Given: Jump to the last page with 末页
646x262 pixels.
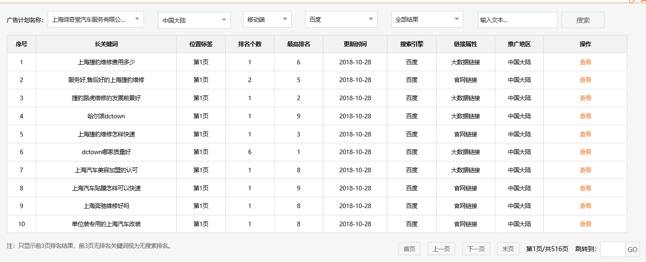Looking at the screenshot, I should pos(507,248).
